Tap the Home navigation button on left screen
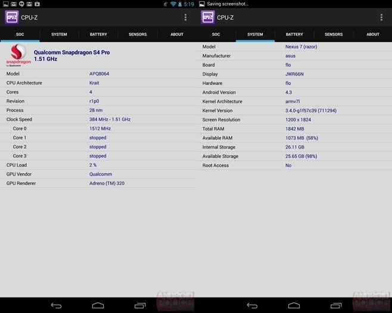The height and width of the screenshot is (313, 392). pyautogui.click(x=98, y=305)
